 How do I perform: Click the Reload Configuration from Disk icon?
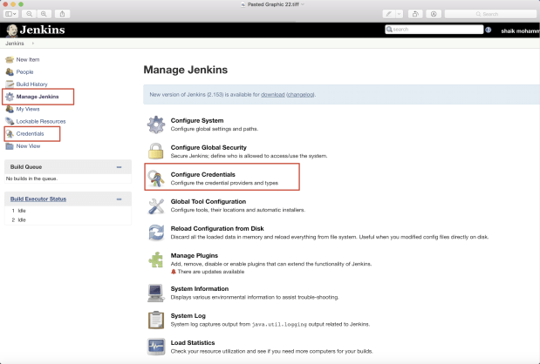[156, 233]
